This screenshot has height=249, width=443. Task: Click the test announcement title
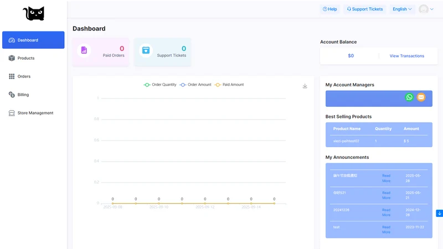(336, 227)
